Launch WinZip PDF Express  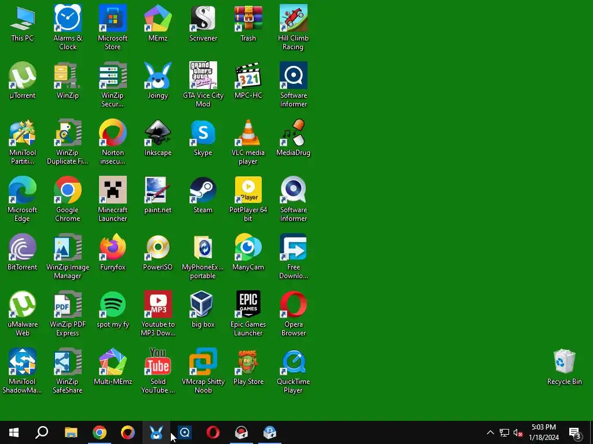[68, 313]
